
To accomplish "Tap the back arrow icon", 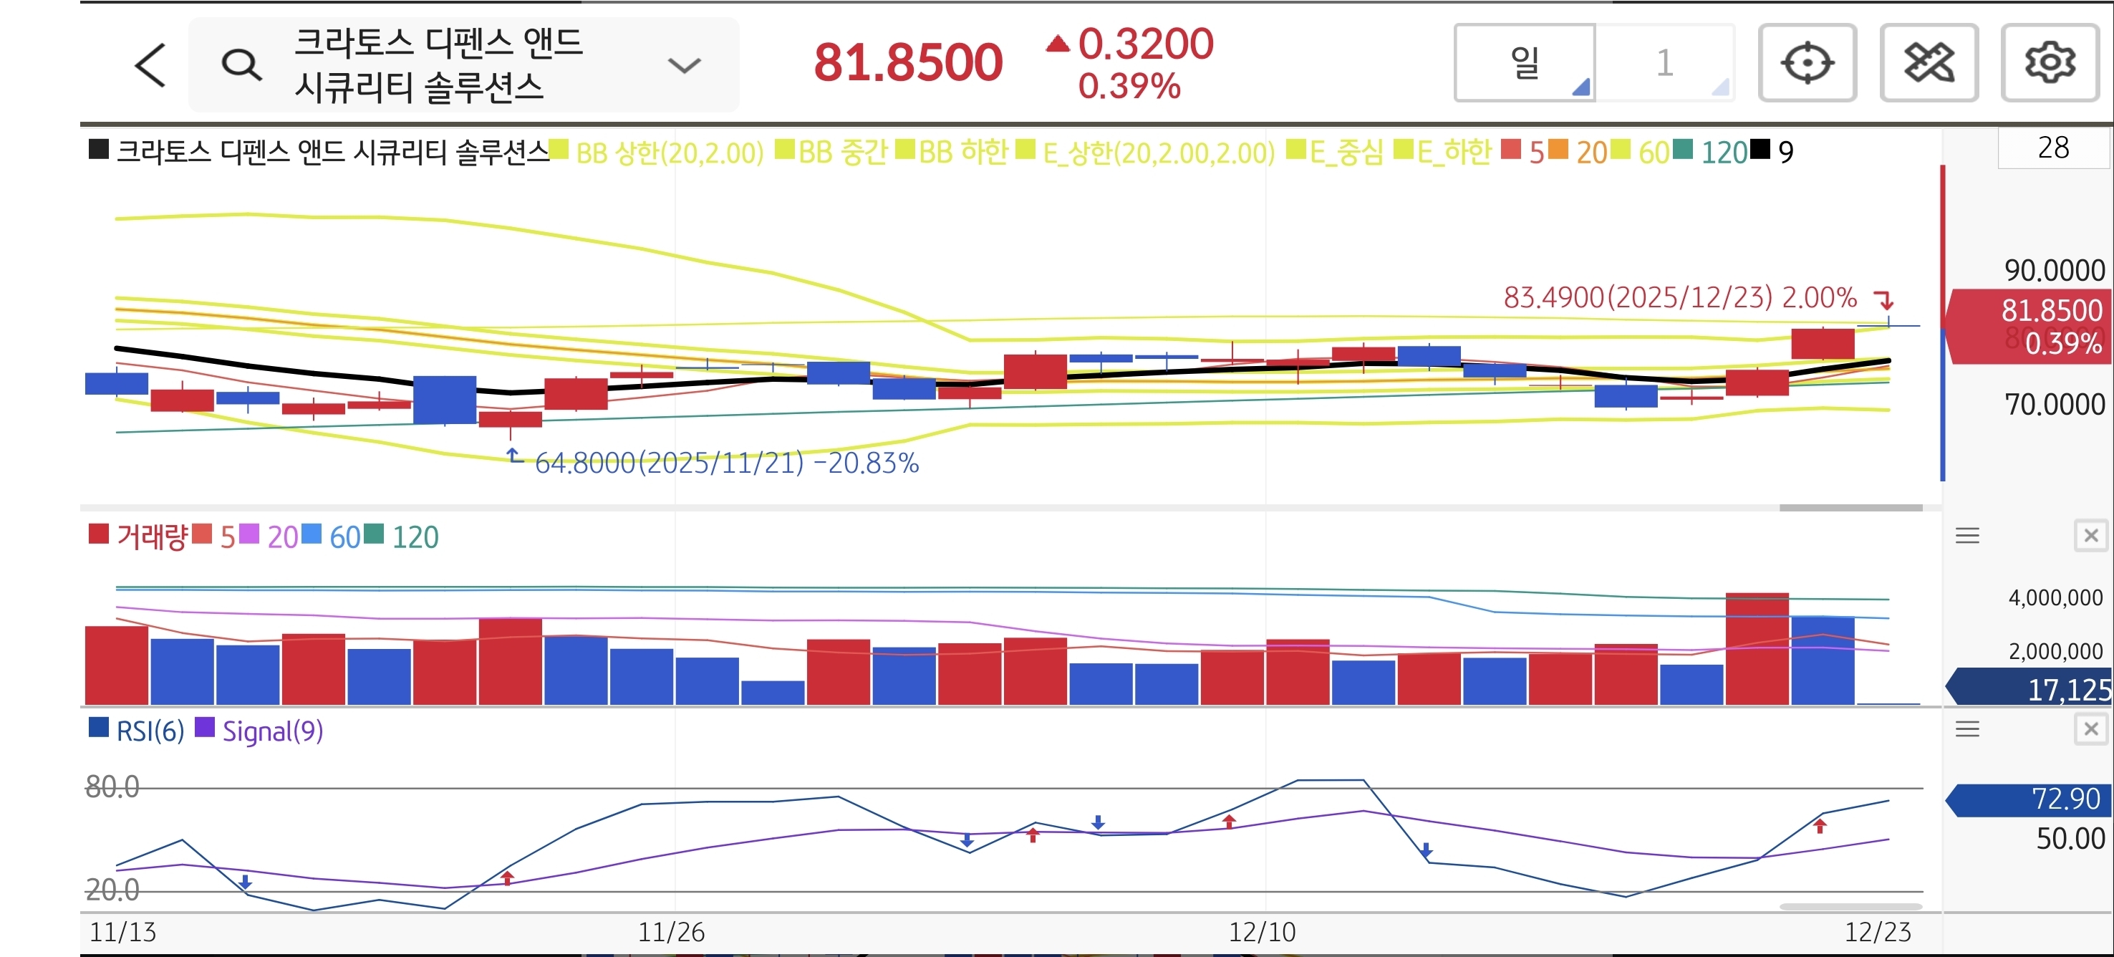I will pos(150,65).
